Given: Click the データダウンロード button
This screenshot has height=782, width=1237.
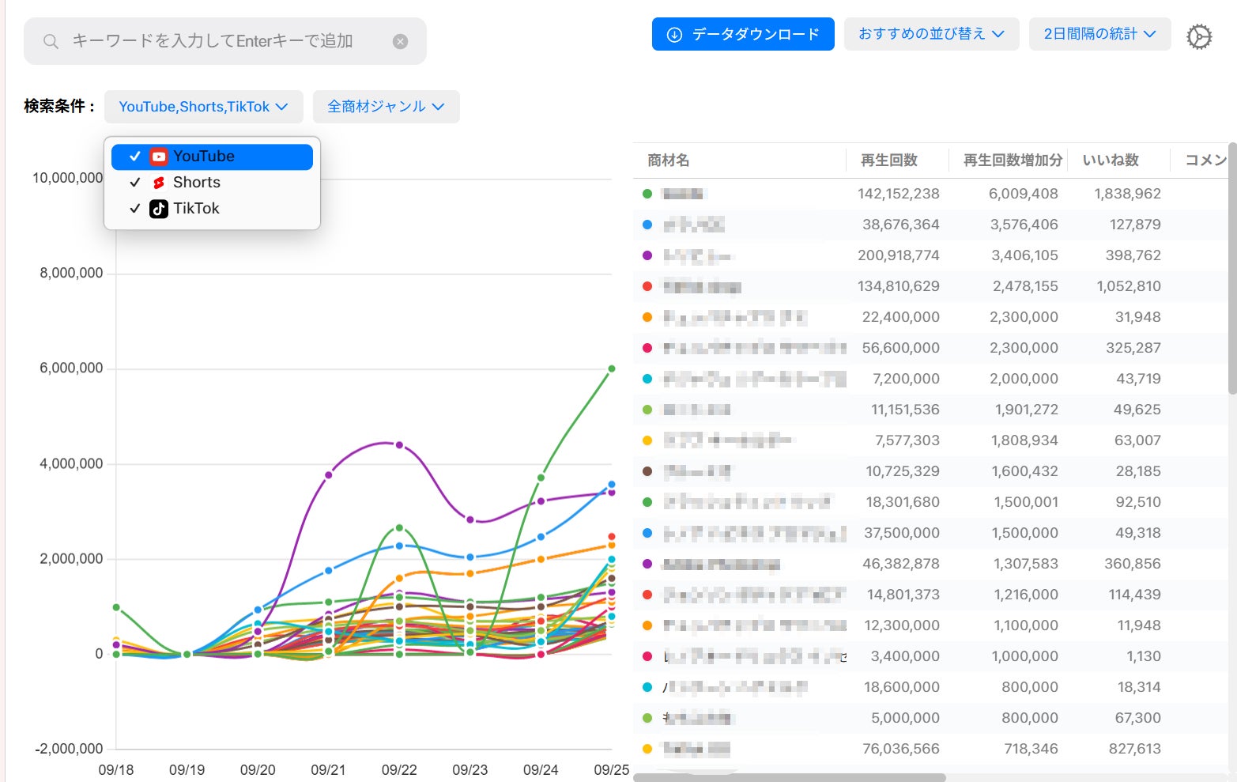Looking at the screenshot, I should [743, 34].
